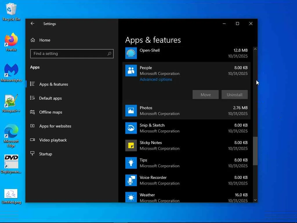The image size is (297, 223).
Task: Open Video playback in the sidebar
Action: [x=53, y=140]
